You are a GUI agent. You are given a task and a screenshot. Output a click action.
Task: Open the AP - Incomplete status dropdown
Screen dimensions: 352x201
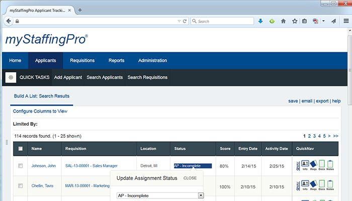[x=160, y=195]
